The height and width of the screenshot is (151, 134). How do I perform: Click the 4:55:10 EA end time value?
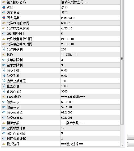tap(90, 28)
